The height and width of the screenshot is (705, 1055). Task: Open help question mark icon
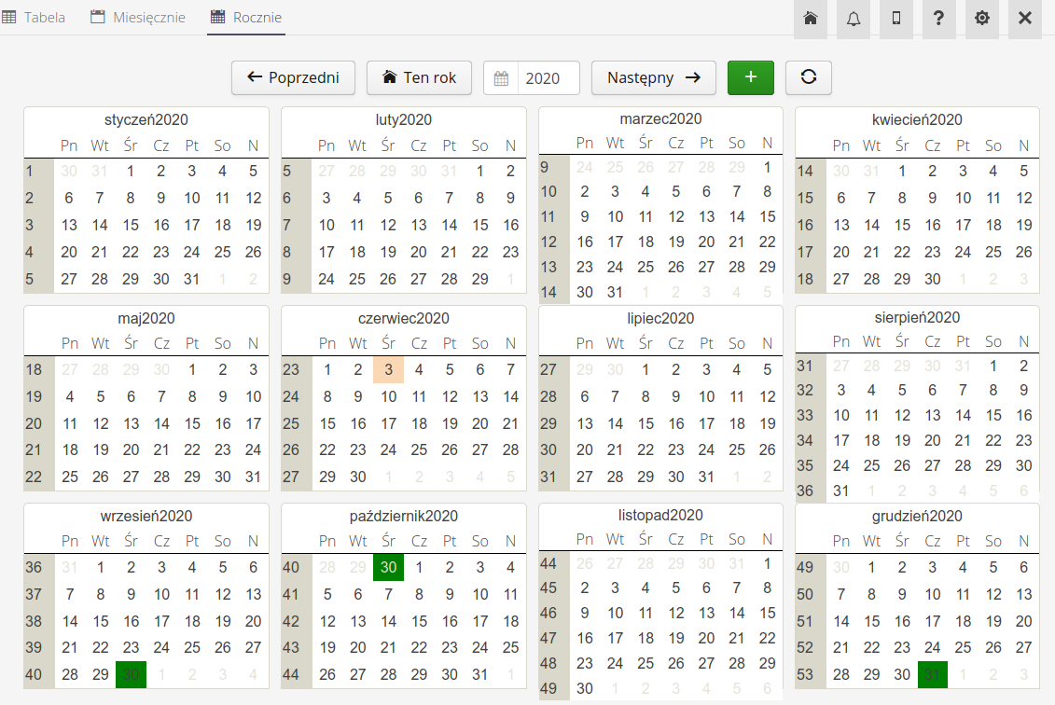click(x=939, y=19)
